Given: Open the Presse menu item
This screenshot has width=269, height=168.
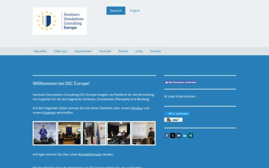Looking at the screenshot, I should click(123, 51).
